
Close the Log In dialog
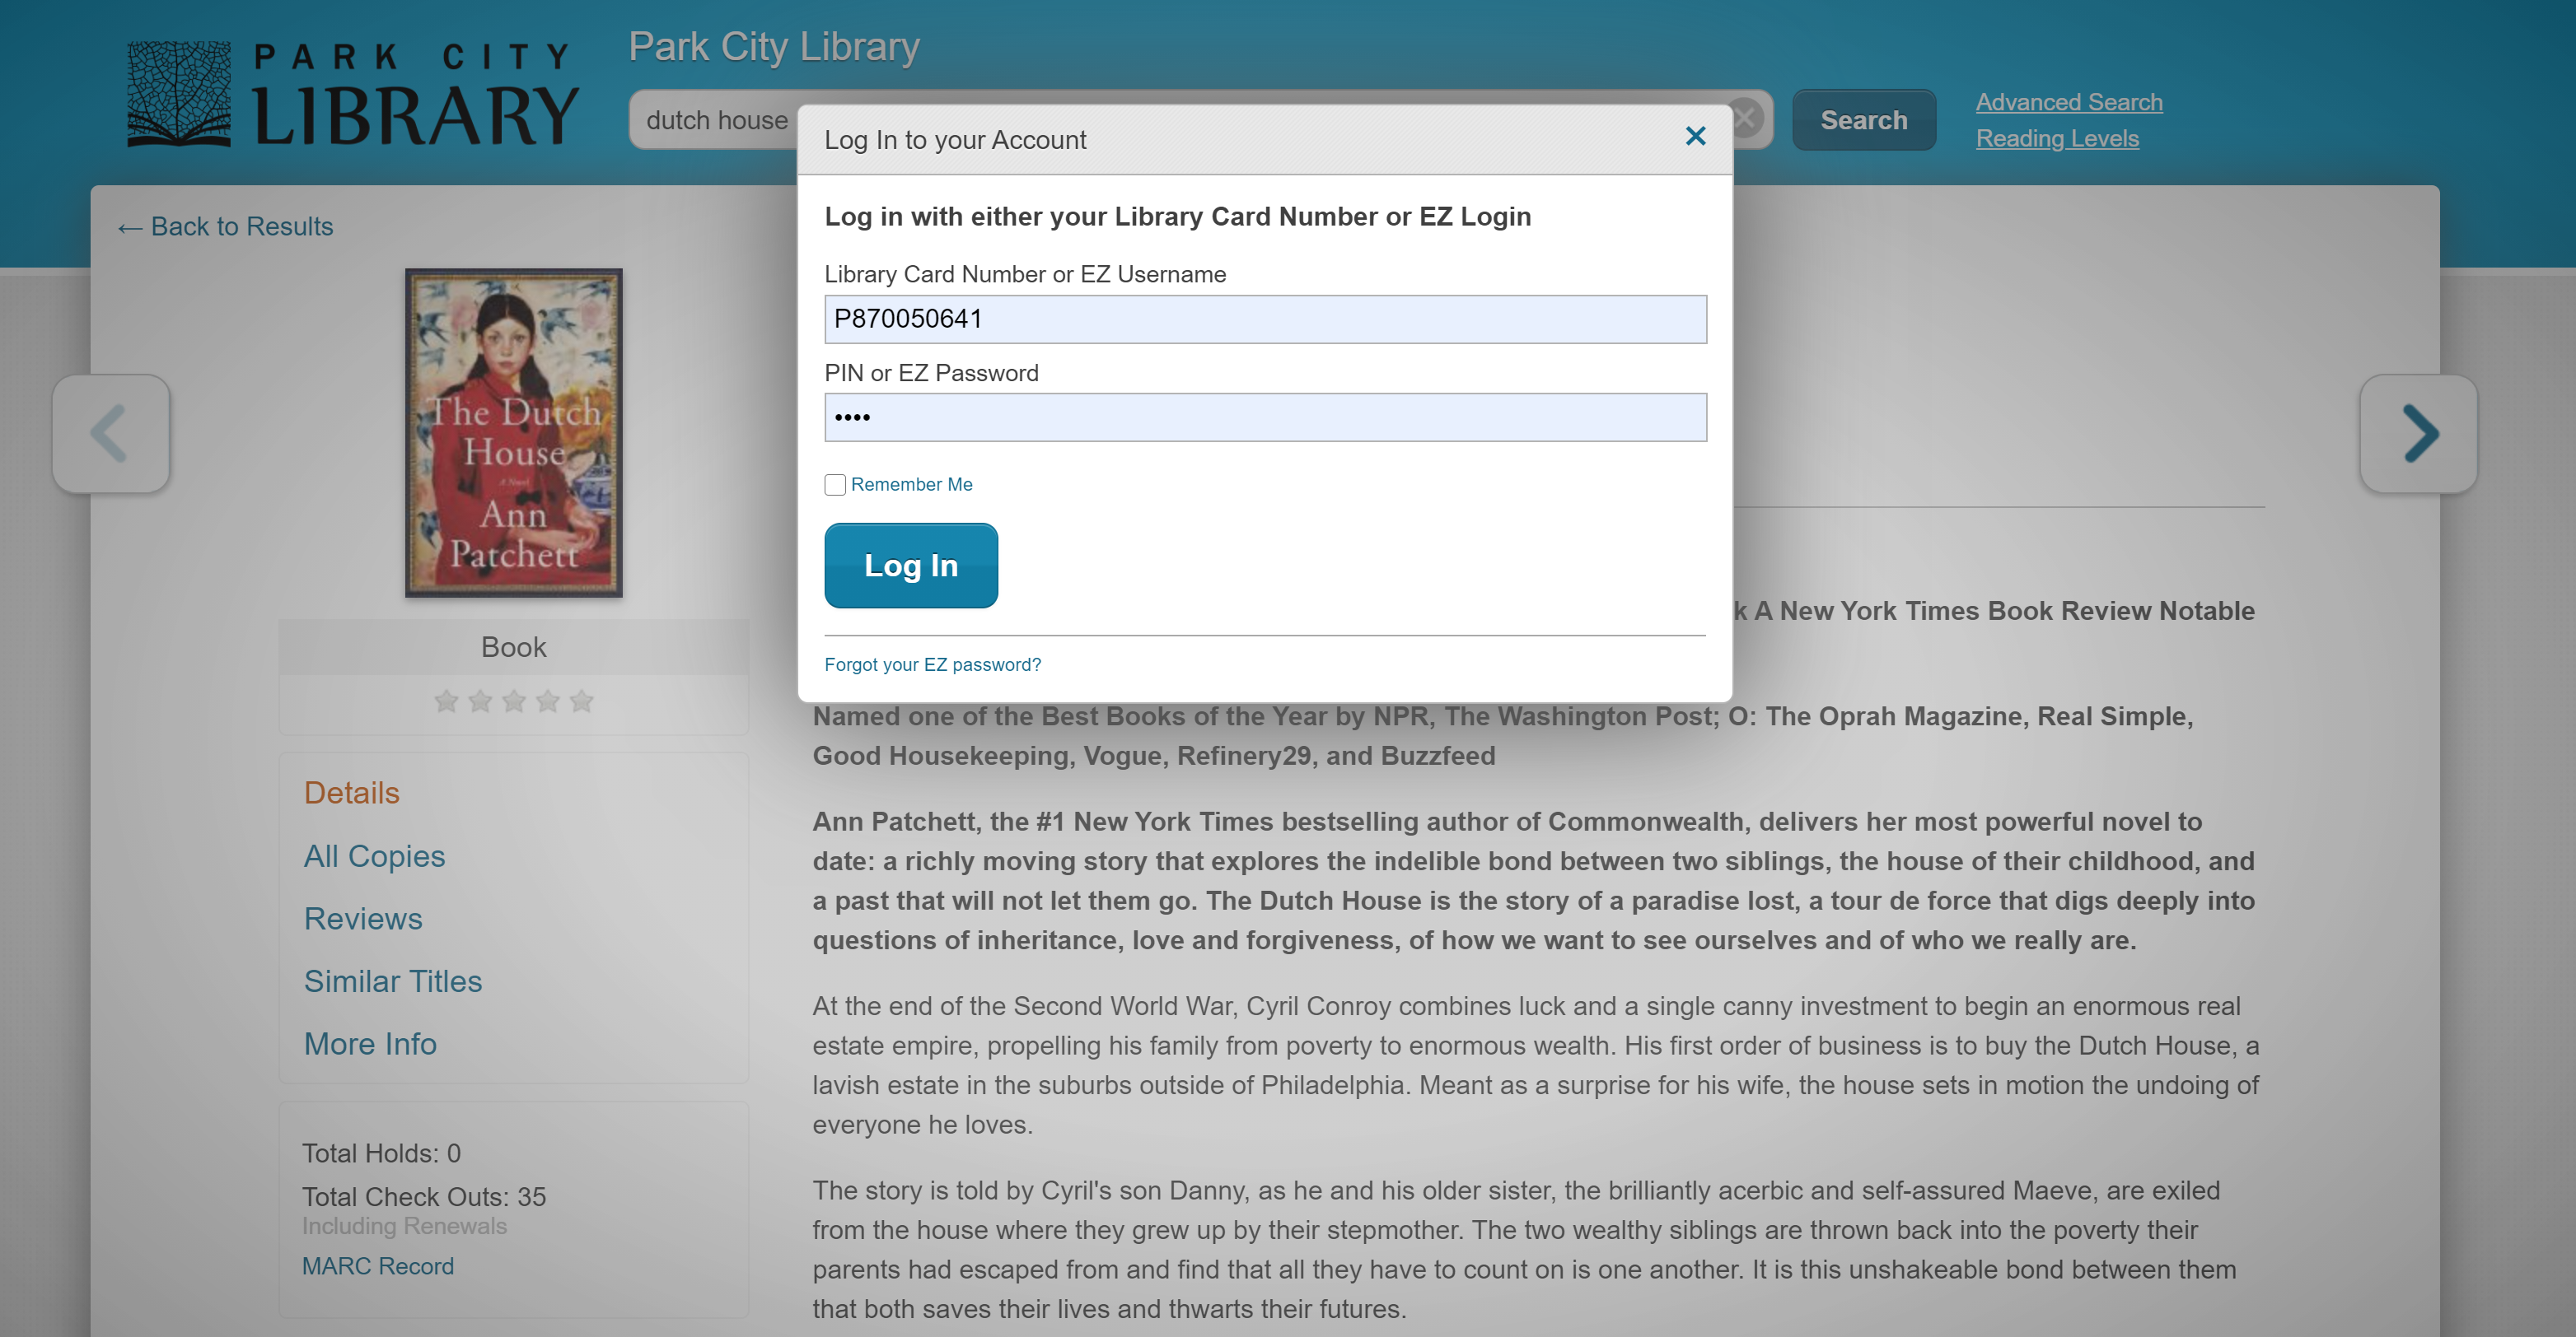pos(1695,136)
